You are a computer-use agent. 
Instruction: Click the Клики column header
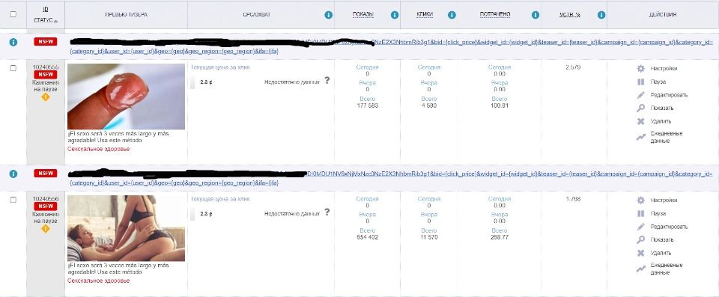425,15
